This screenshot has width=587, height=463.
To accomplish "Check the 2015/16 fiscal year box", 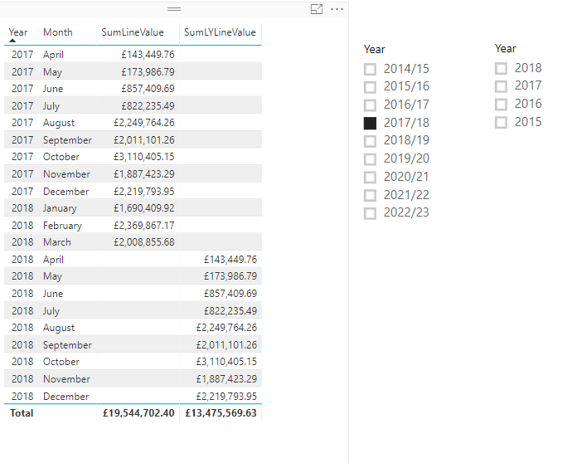I will coord(370,87).
